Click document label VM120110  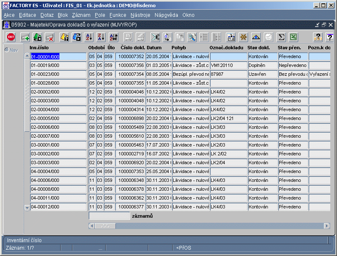click(x=228, y=65)
